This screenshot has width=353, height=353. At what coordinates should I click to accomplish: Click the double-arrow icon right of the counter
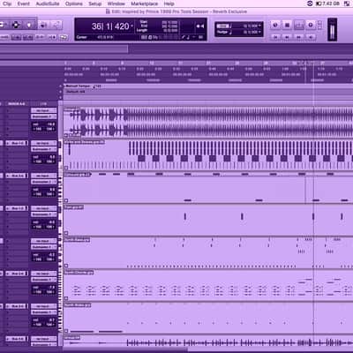pos(200,26)
